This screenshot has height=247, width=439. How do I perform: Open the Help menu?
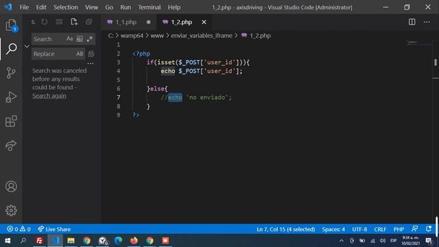pos(174,8)
